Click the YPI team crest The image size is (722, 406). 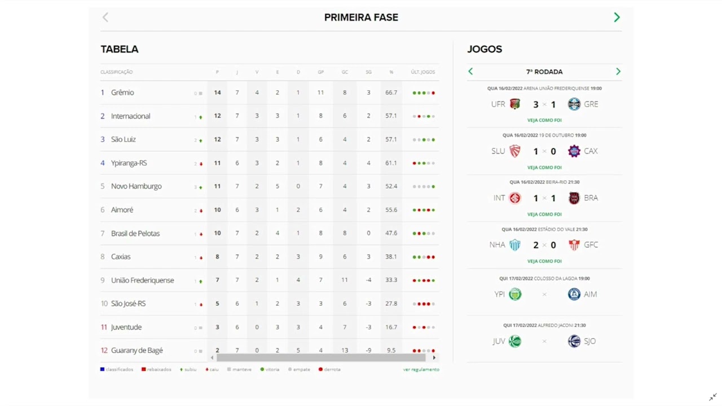tap(514, 294)
